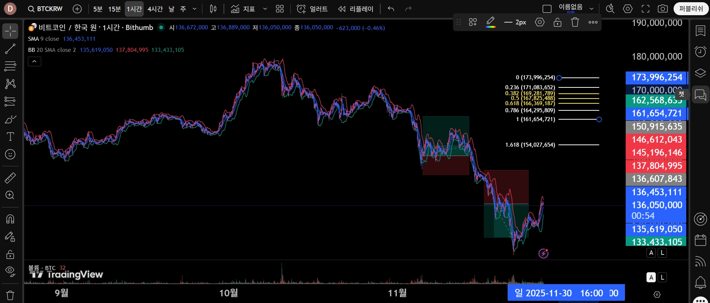This screenshot has width=710, height=303.
Task: Enter fullscreen mode
Action: 646,9
